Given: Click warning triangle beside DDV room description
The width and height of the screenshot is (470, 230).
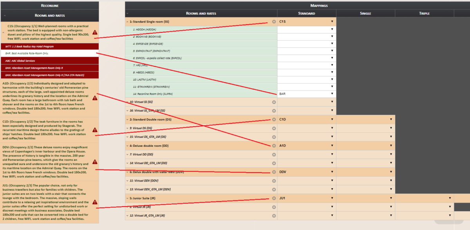Looking at the screenshot, I should 94,162.
